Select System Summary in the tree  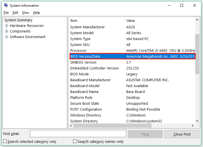click(18, 20)
